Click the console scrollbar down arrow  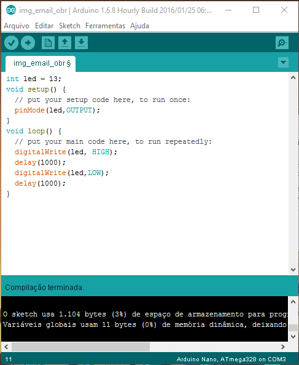[x=293, y=337]
